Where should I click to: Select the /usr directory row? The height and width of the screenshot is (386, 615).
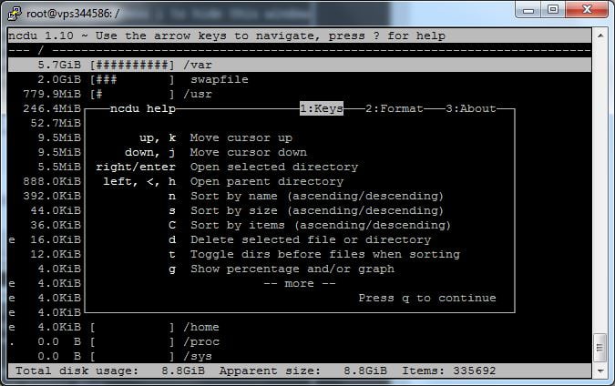[x=300, y=94]
